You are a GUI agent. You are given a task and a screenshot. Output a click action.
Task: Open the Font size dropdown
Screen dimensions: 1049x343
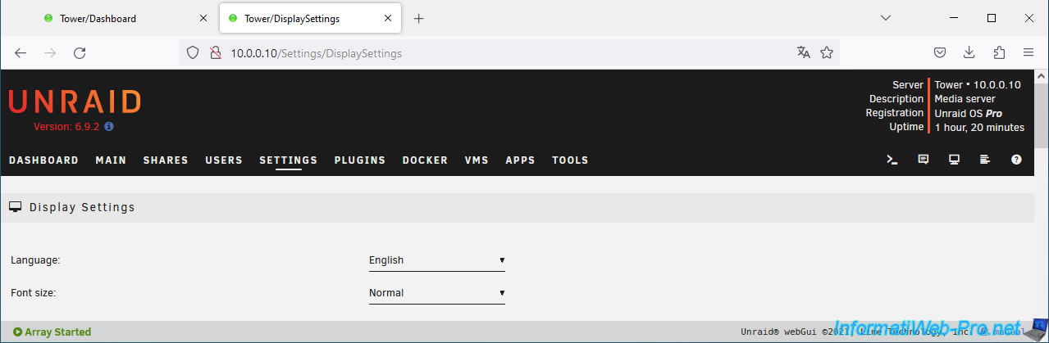pyautogui.click(x=436, y=293)
